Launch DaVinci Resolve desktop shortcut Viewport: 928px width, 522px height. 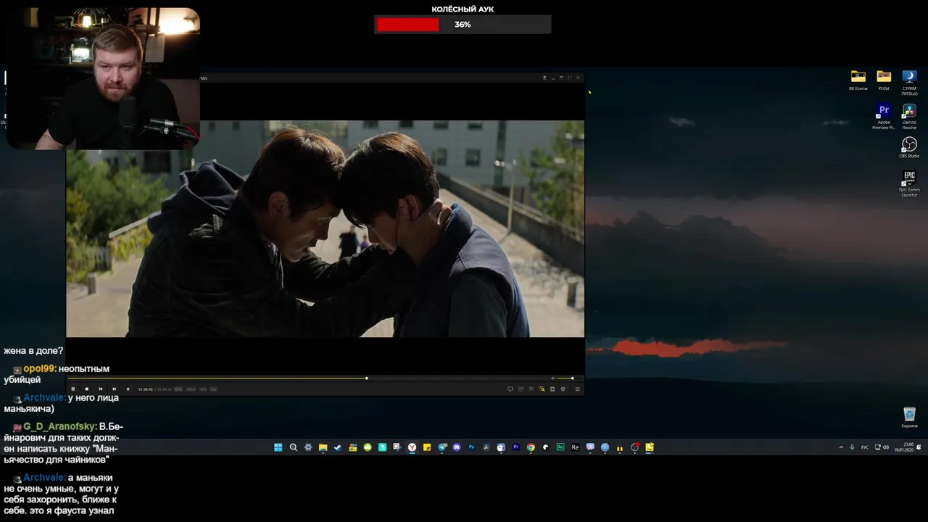click(909, 117)
